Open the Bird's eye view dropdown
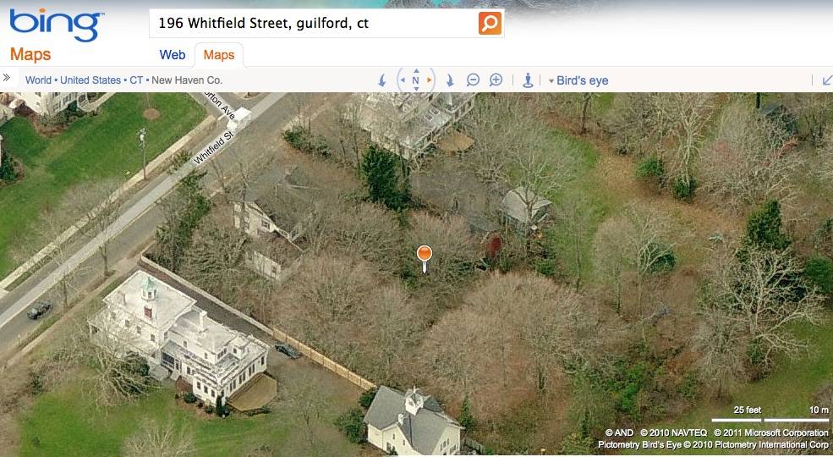 click(578, 80)
